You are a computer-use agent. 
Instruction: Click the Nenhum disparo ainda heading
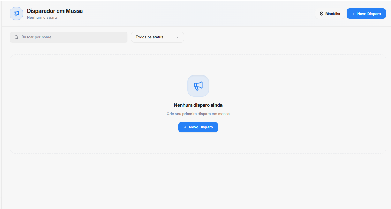point(198,105)
